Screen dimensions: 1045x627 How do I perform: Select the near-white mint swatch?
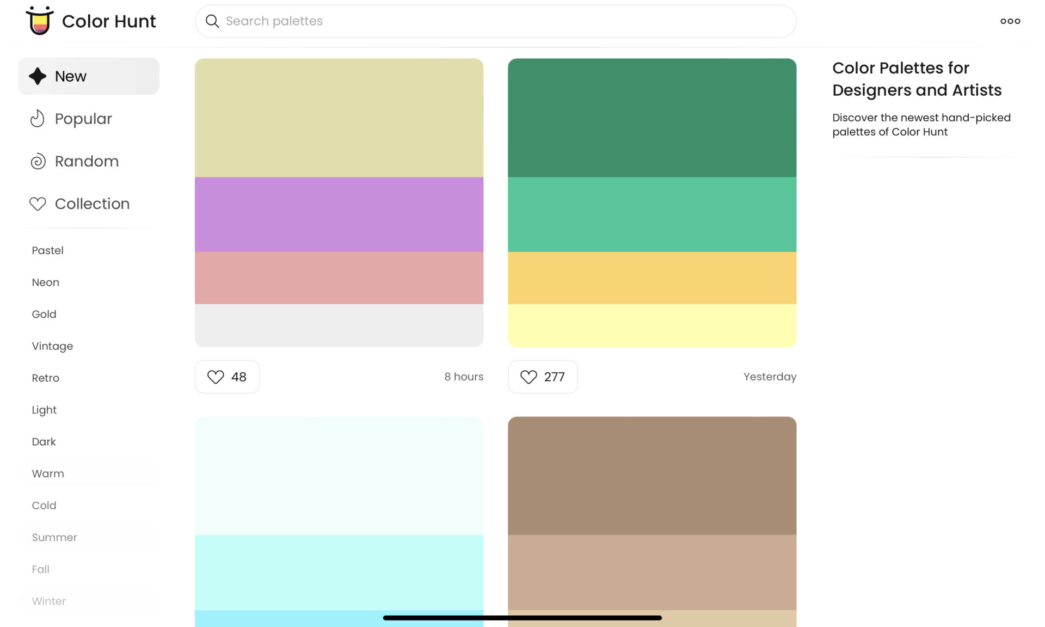[x=339, y=476]
